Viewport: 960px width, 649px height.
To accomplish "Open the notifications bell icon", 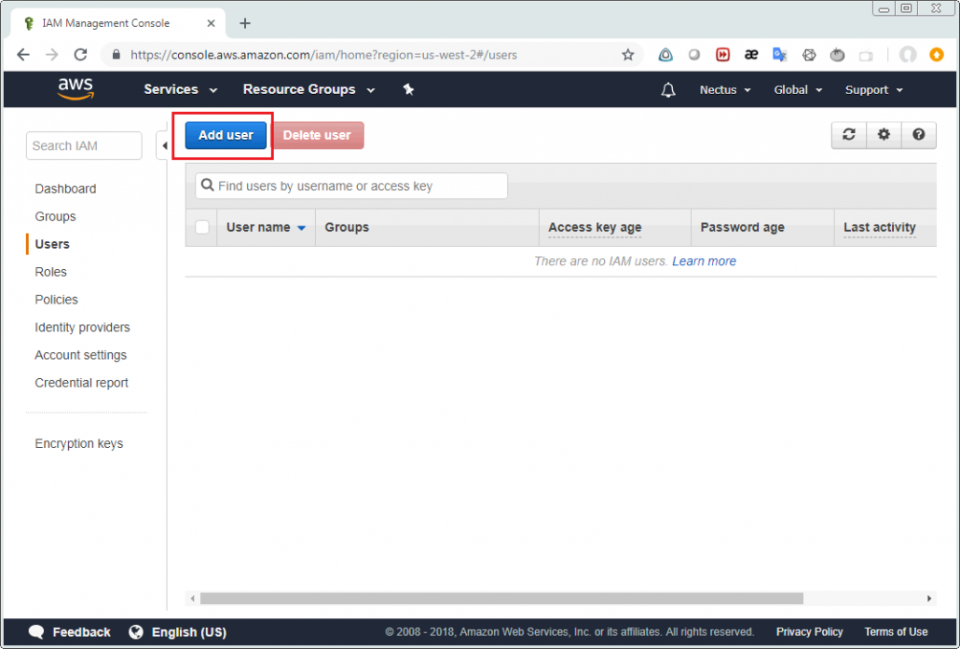I will (x=668, y=89).
